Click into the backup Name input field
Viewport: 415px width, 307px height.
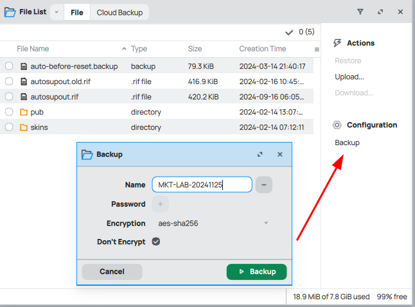(202, 185)
